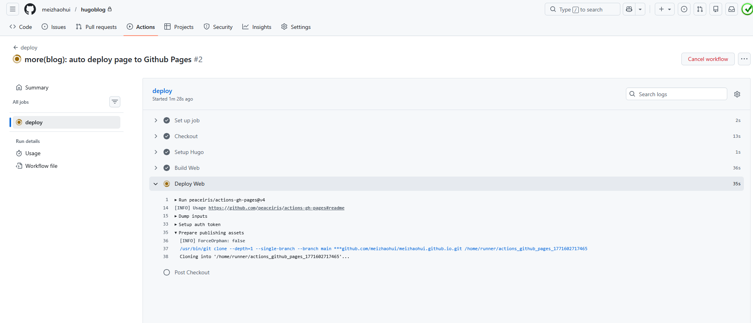The width and height of the screenshot is (753, 323).
Task: Open the notifications inbox icon
Action: click(x=732, y=9)
